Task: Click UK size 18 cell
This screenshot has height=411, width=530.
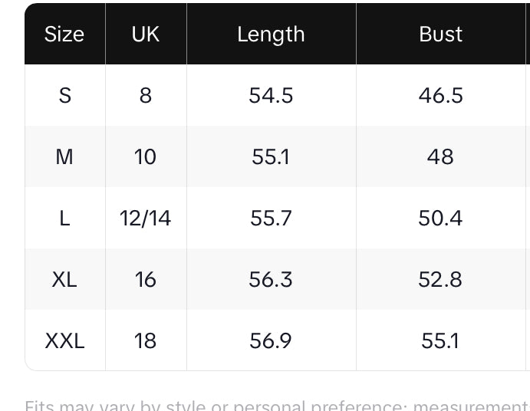Action: coord(146,340)
